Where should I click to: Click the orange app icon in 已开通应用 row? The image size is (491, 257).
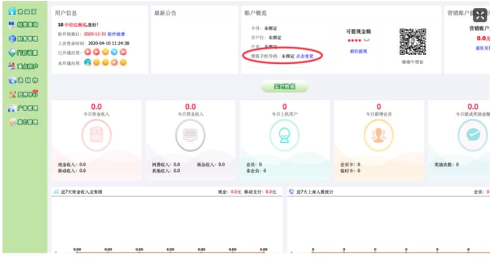click(x=106, y=52)
